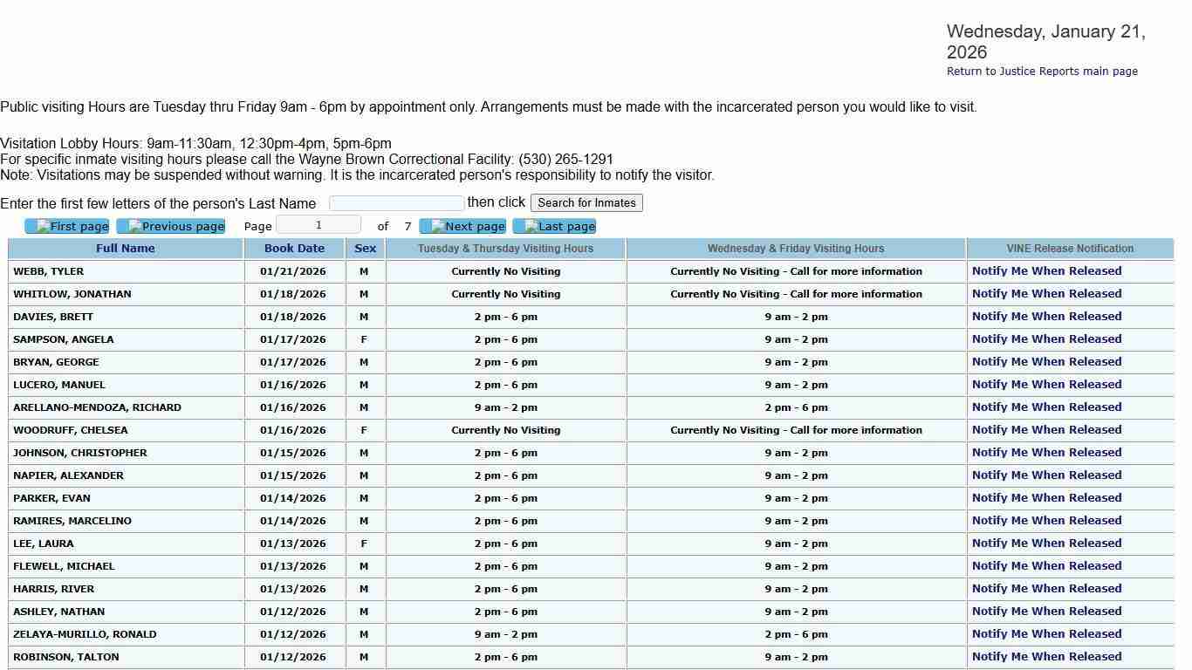
Task: Open release notification for Lucero, Manuel
Action: [1046, 385]
